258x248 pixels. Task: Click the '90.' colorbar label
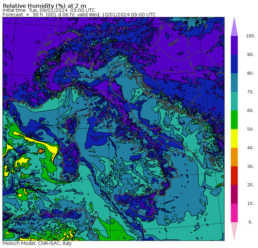pos(251,54)
